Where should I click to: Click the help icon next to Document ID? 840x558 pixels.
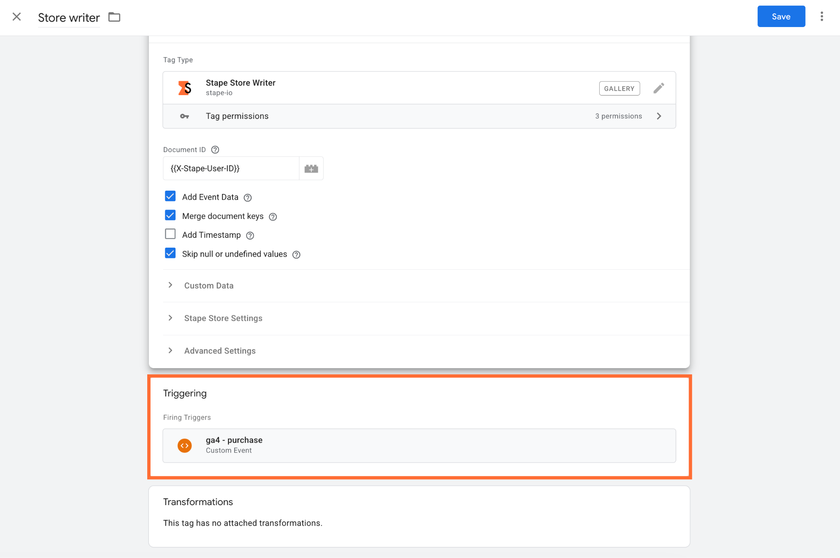click(x=215, y=150)
